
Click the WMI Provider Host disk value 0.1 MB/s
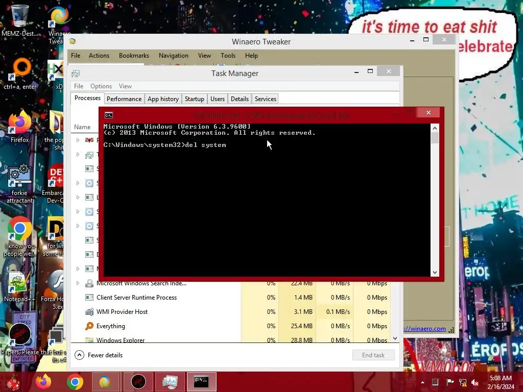coord(338,312)
